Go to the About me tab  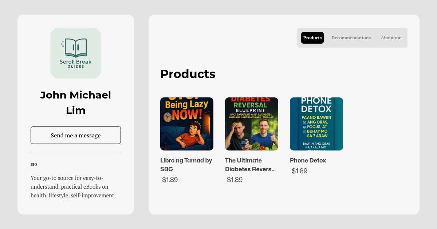click(x=391, y=38)
